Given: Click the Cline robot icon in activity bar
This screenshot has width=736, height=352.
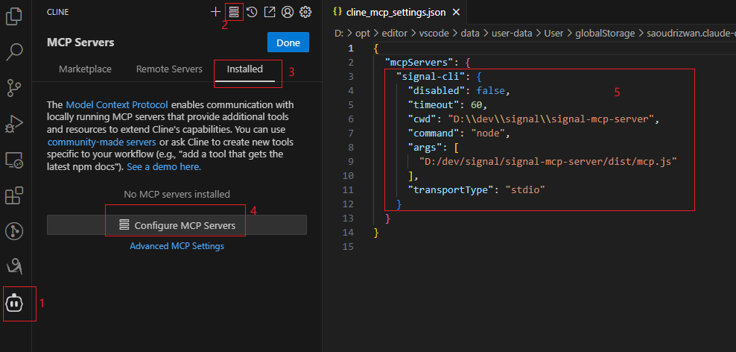Looking at the screenshot, I should click(15, 303).
